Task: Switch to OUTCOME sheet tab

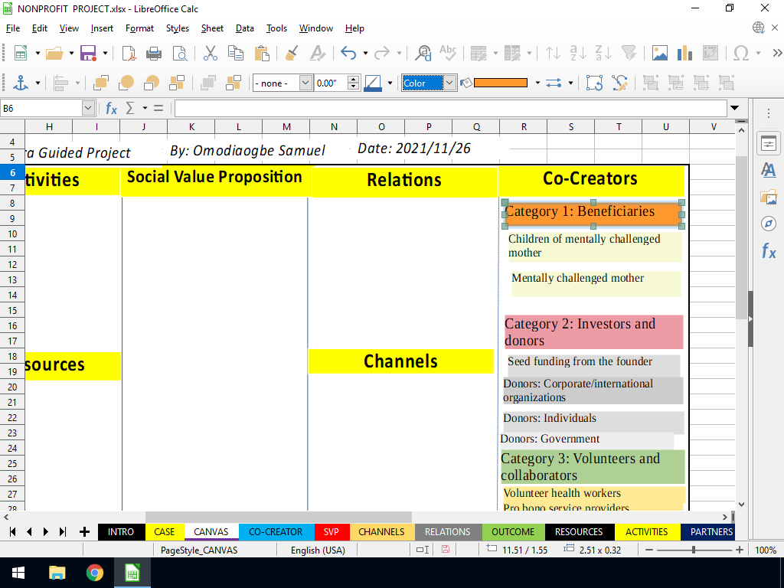Action: (x=513, y=531)
